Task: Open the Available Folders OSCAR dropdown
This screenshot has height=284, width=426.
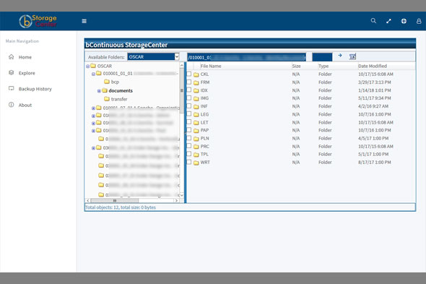Action: pyautogui.click(x=153, y=56)
